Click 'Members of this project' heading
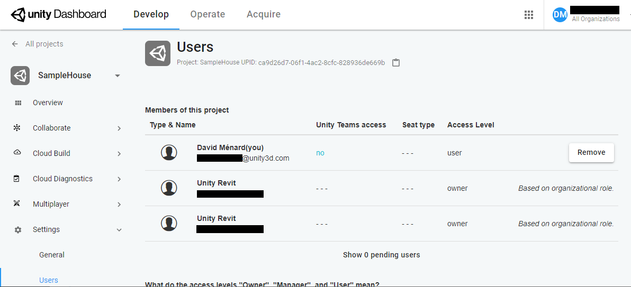Viewport: 631px width, 287px height. [x=187, y=110]
